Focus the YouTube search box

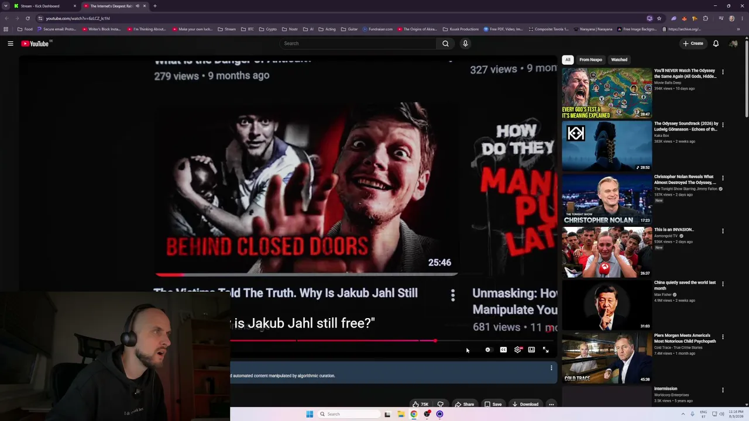tap(358, 43)
